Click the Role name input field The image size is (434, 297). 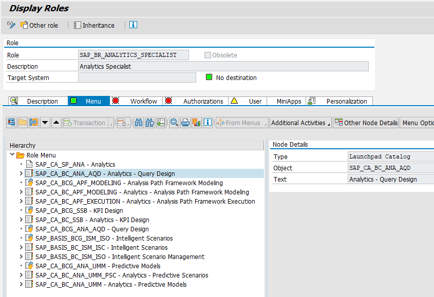(133, 55)
